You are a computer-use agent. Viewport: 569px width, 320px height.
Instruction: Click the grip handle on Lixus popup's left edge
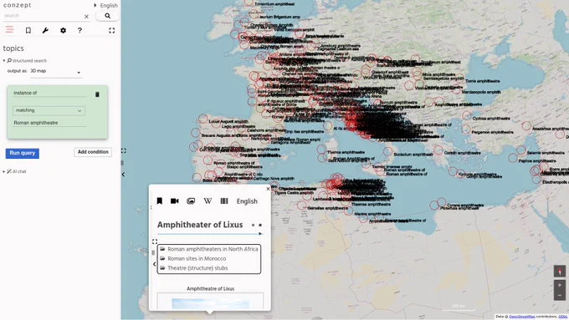[x=153, y=252]
